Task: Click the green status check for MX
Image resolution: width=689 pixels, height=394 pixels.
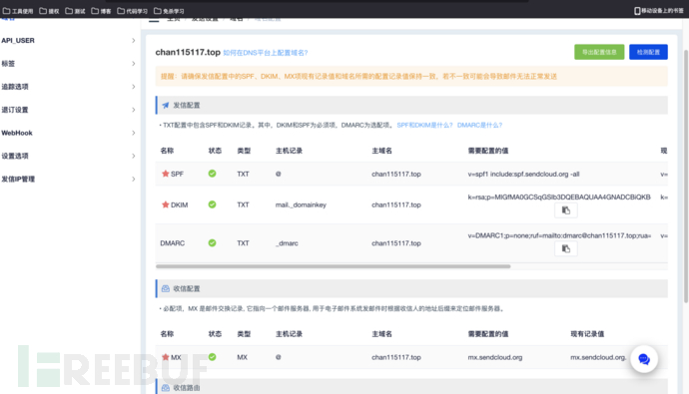Action: click(x=212, y=357)
